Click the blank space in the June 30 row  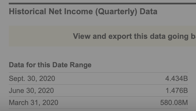coord(110,91)
